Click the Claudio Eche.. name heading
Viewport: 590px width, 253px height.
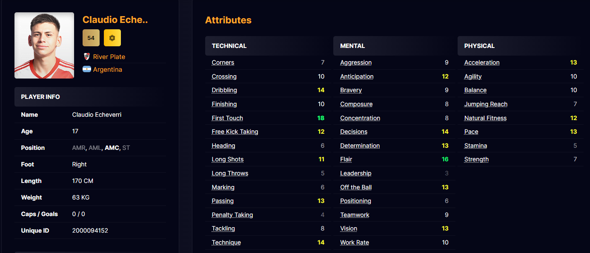[x=115, y=20]
